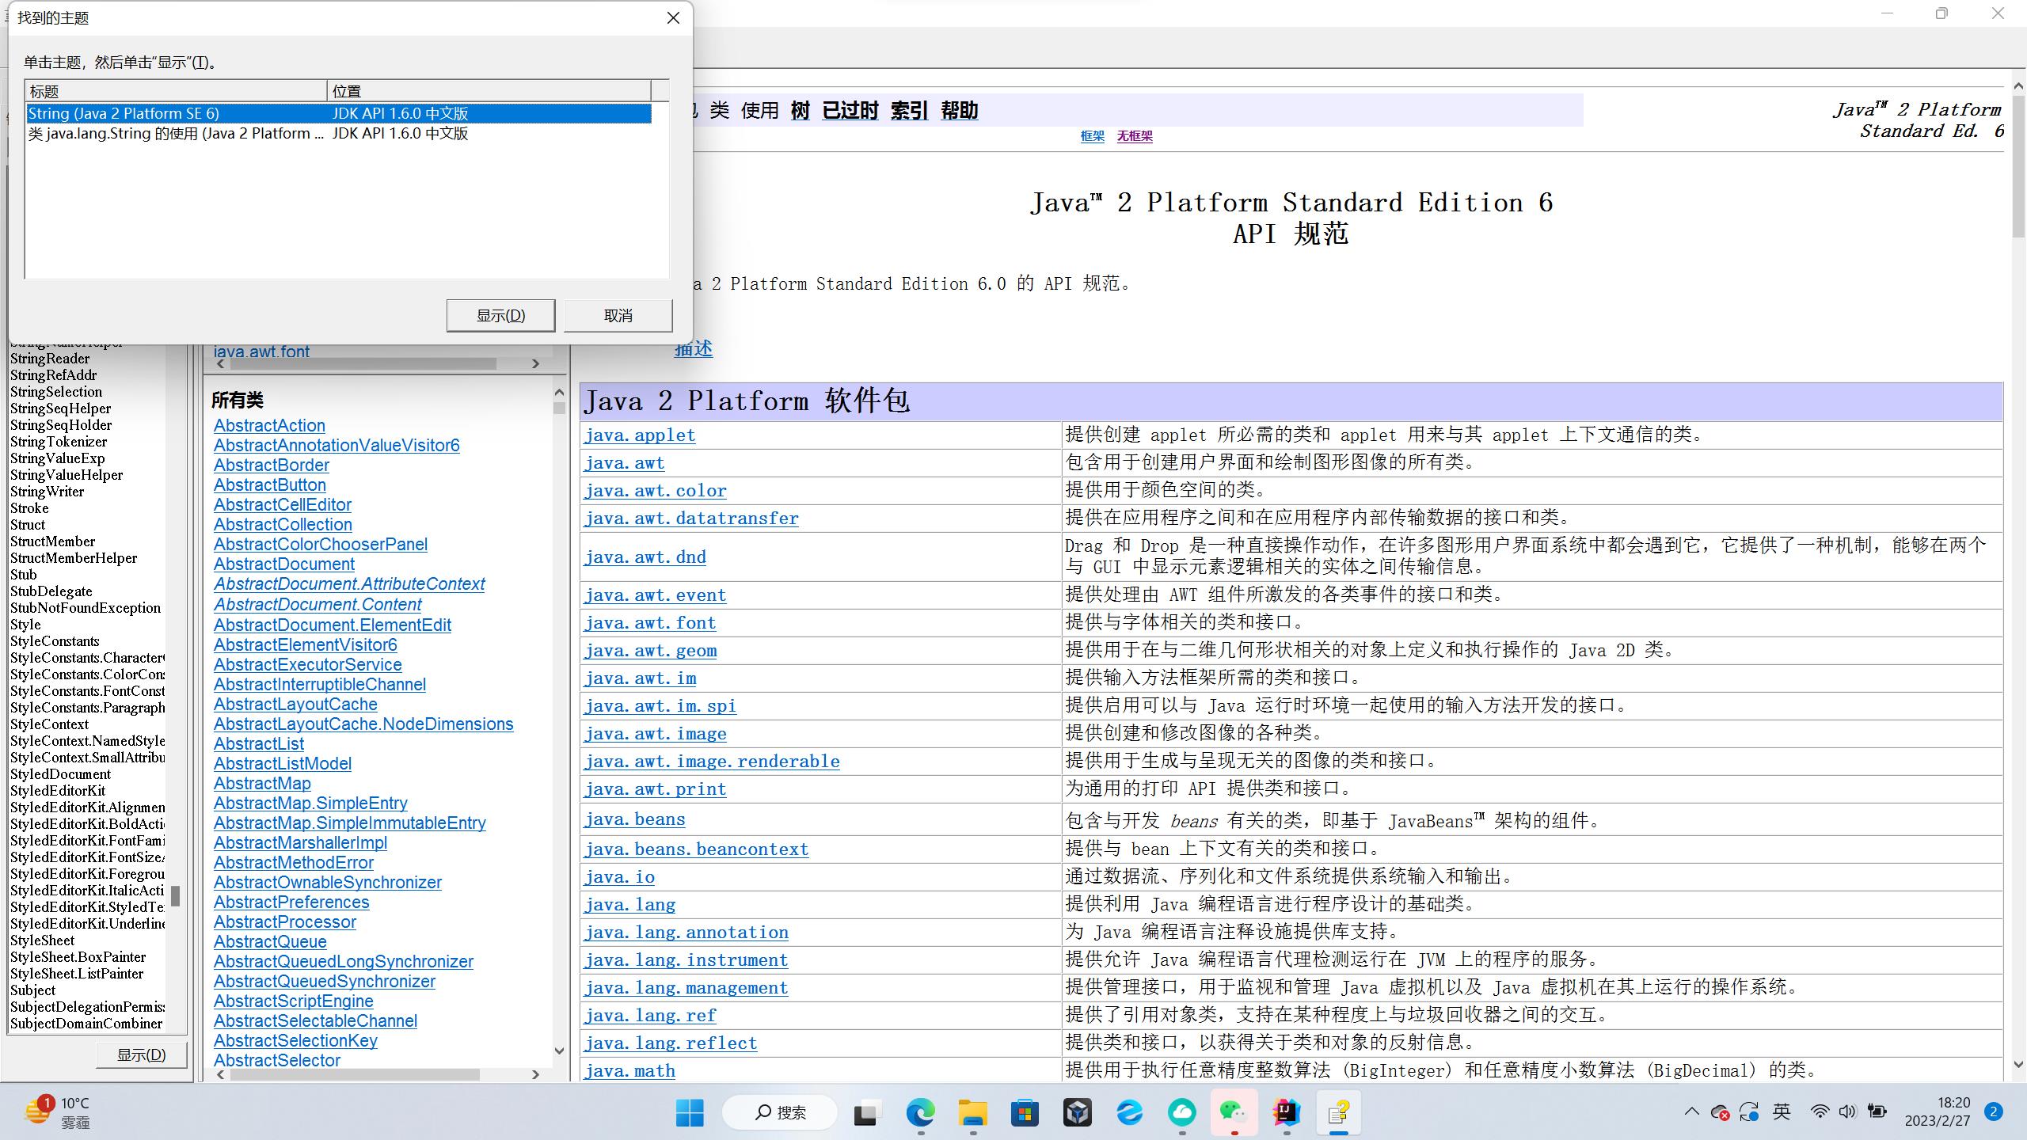2027x1140 pixels.
Task: Open the black cube app on taskbar
Action: coord(1078,1112)
